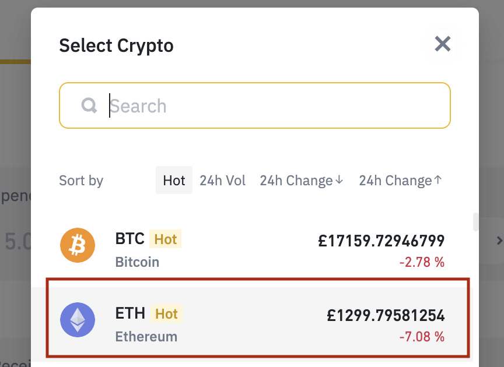
Task: Click the Hot badge next to ETH
Action: click(166, 314)
